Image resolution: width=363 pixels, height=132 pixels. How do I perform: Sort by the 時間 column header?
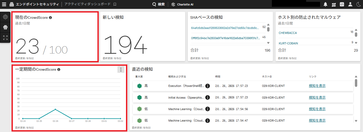(x=218, y=77)
